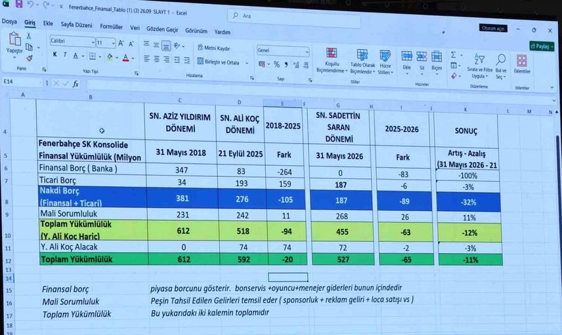Apply comma style number format
The height and width of the screenshot is (335, 562).
286,65
